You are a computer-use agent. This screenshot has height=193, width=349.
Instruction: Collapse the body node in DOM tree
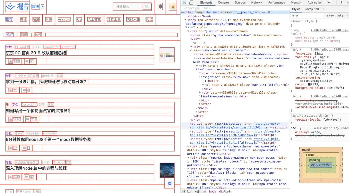[185, 20]
